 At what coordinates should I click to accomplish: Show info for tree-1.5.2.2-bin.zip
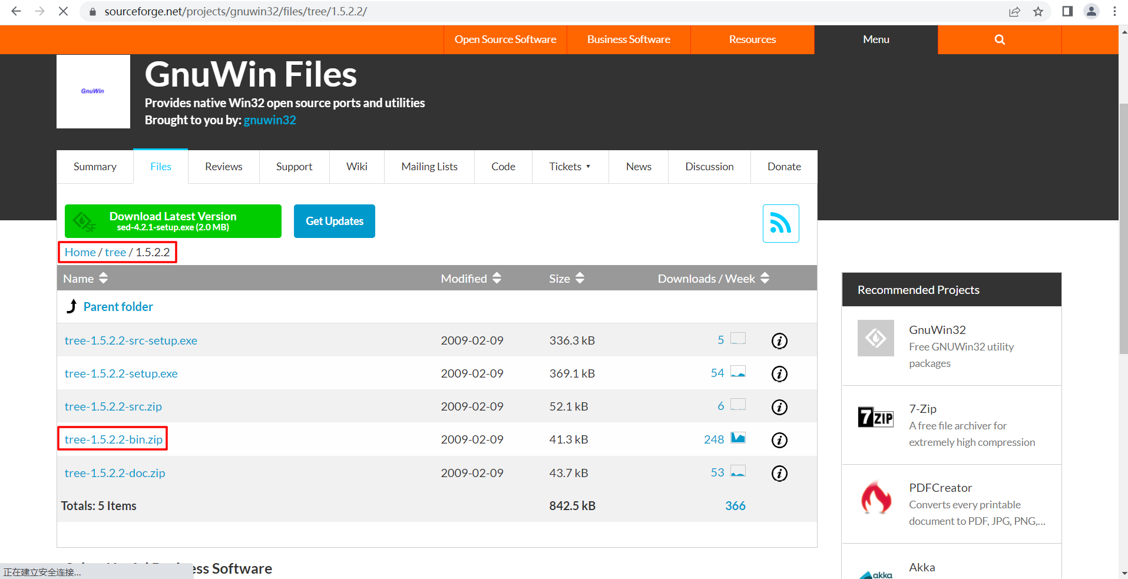[x=779, y=440]
